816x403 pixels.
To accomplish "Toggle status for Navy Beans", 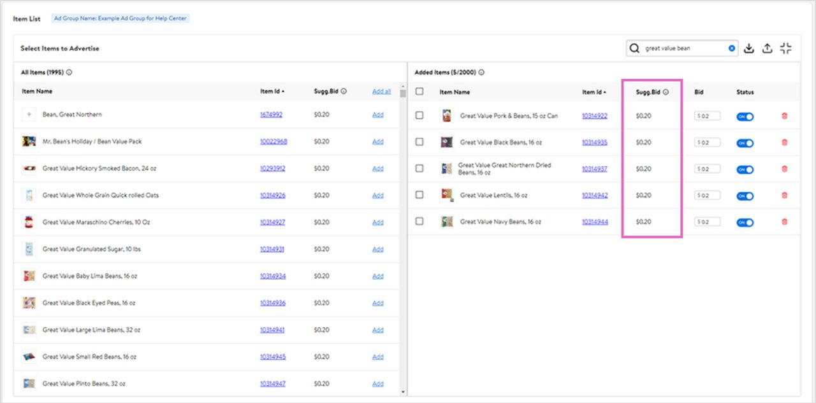I will [745, 222].
